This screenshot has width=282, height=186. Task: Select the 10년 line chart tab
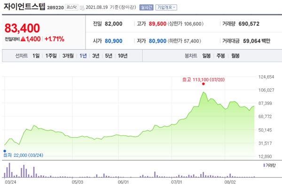coord(123,56)
